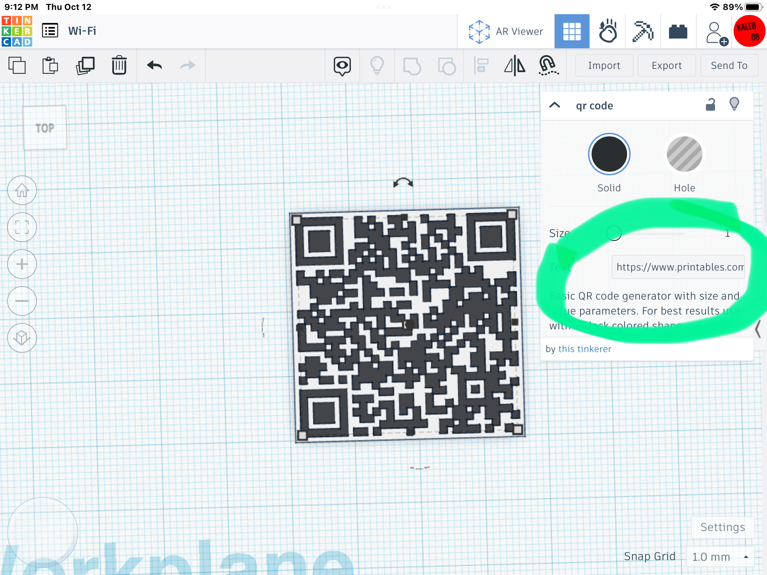The image size is (767, 575).
Task: Switch to Blocks pickaxe view
Action: 643,31
